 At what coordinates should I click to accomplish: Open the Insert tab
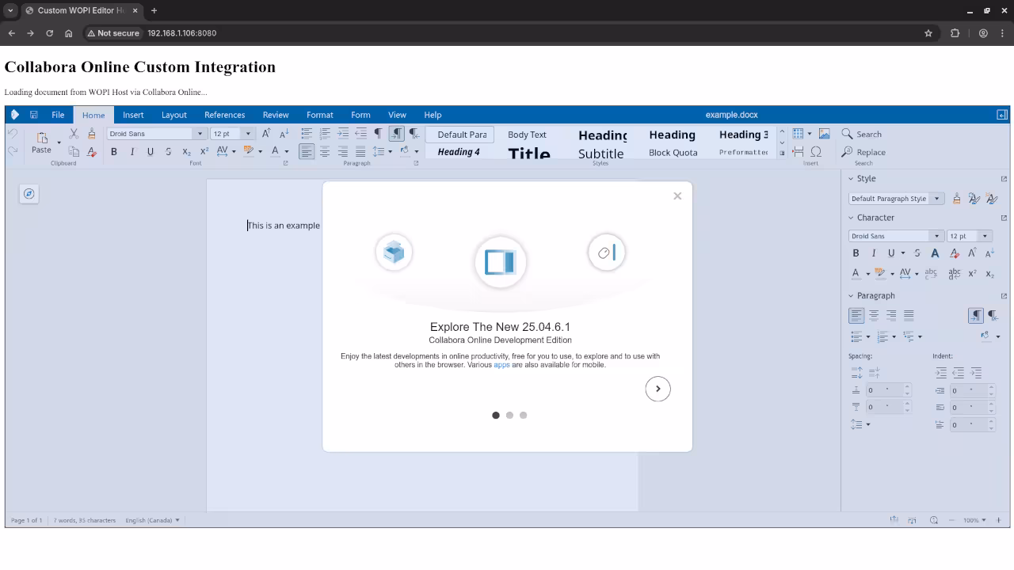tap(133, 115)
